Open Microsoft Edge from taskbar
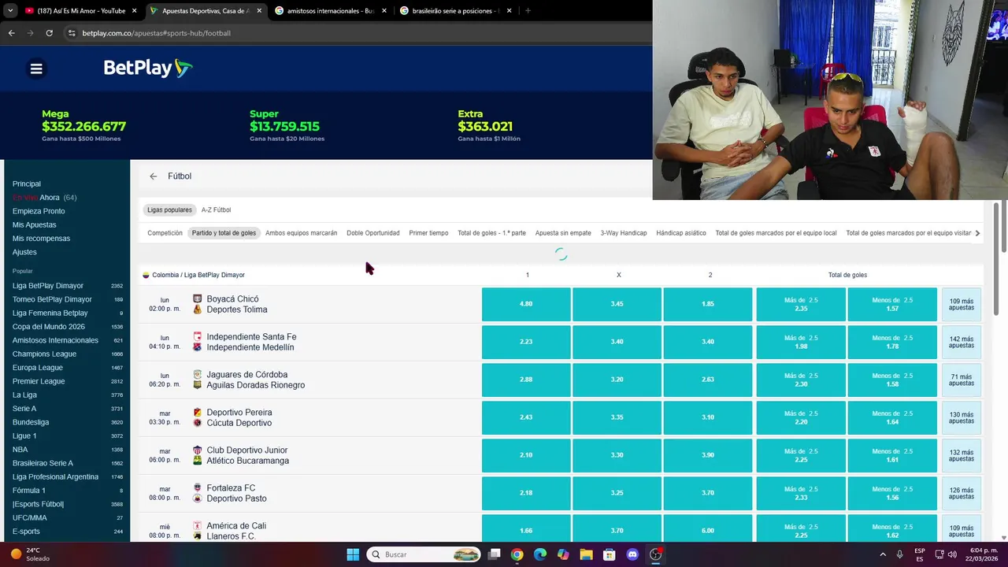Image resolution: width=1008 pixels, height=567 pixels. coord(540,554)
